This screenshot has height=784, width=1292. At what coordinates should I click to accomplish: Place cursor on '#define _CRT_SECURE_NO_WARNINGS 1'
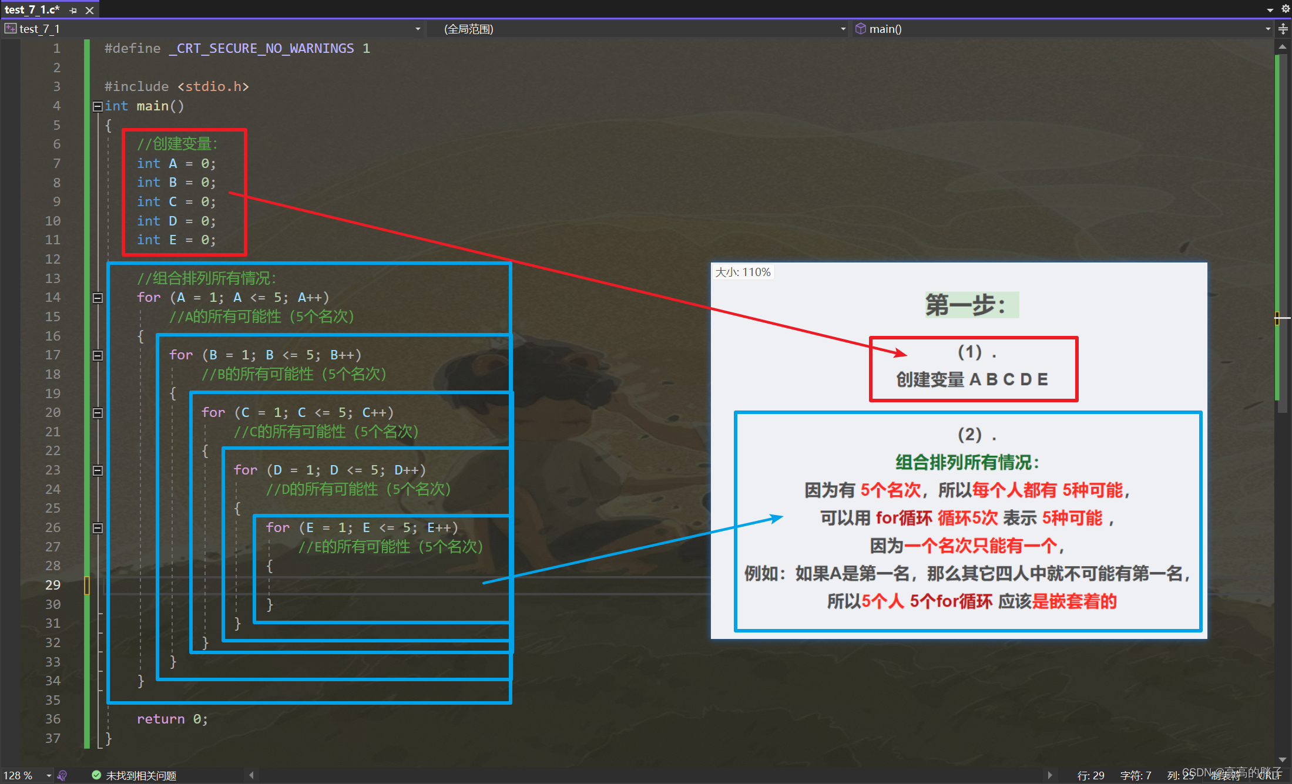237,48
